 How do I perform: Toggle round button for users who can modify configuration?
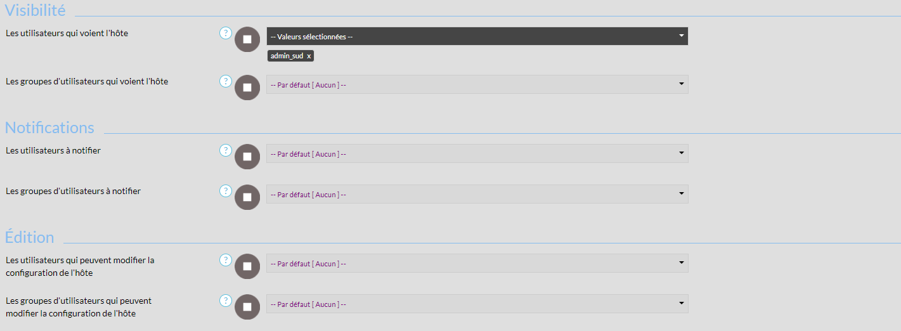click(x=247, y=266)
